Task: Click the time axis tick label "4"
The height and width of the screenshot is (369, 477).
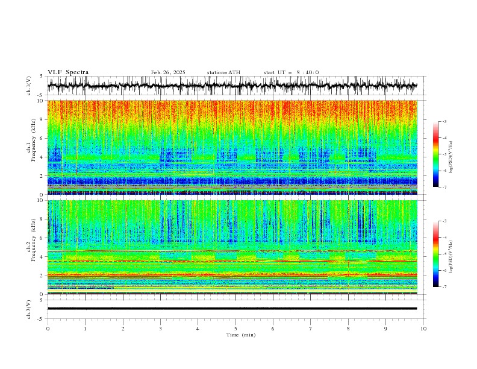Action: 198,329
